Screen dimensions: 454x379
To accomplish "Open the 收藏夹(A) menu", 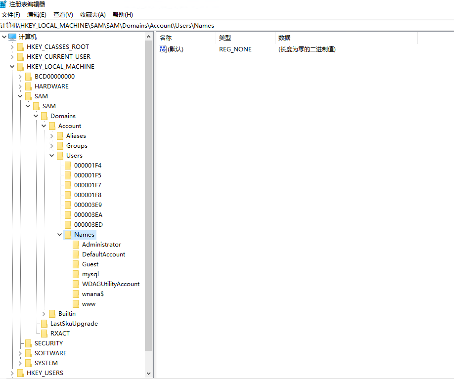I will point(93,15).
